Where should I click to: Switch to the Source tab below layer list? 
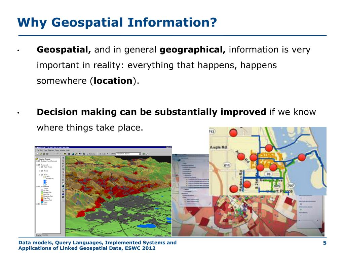pos(45,235)
